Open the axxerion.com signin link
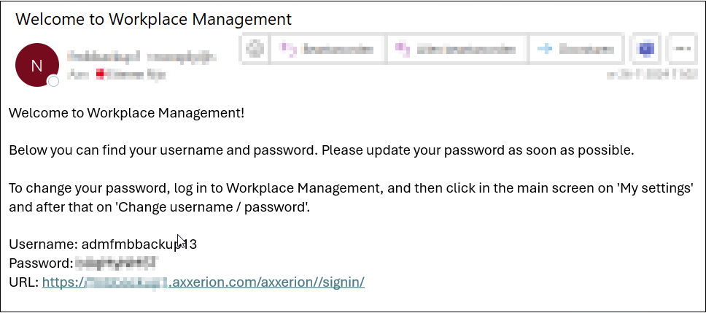 point(203,282)
